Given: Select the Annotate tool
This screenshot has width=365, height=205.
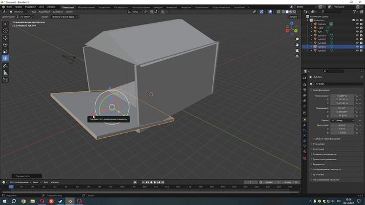Looking at the screenshot, I should (x=5, y=66).
